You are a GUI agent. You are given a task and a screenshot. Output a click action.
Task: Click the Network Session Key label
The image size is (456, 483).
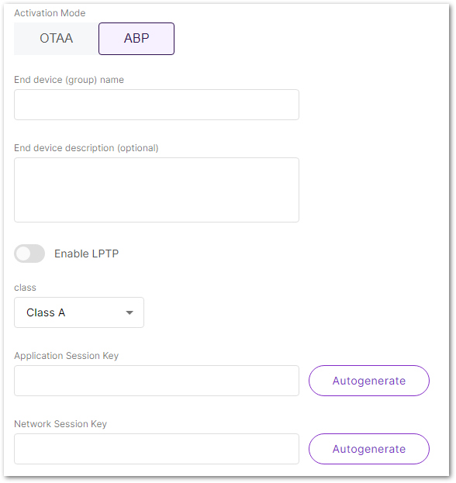[60, 424]
